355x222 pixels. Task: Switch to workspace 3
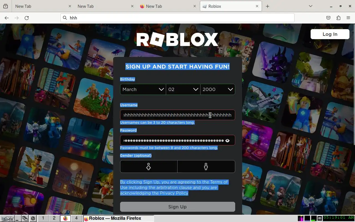pos(65,218)
